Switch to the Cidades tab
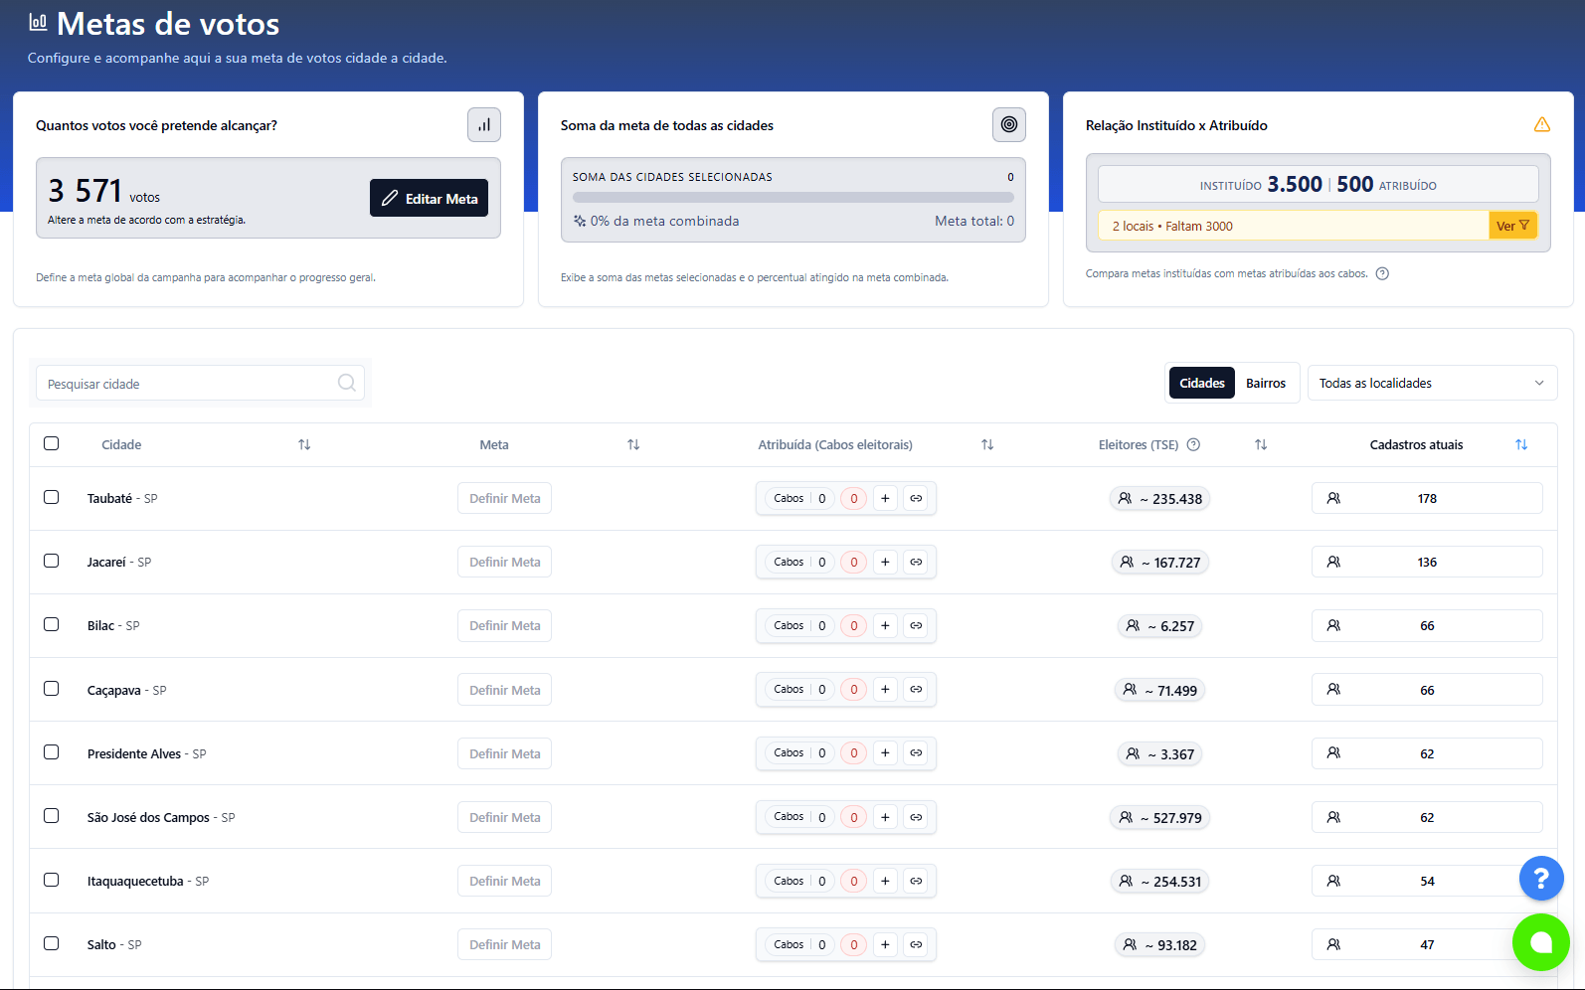The image size is (1585, 990). click(1202, 383)
